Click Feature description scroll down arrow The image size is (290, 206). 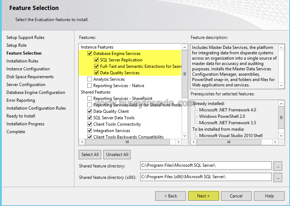281,85
